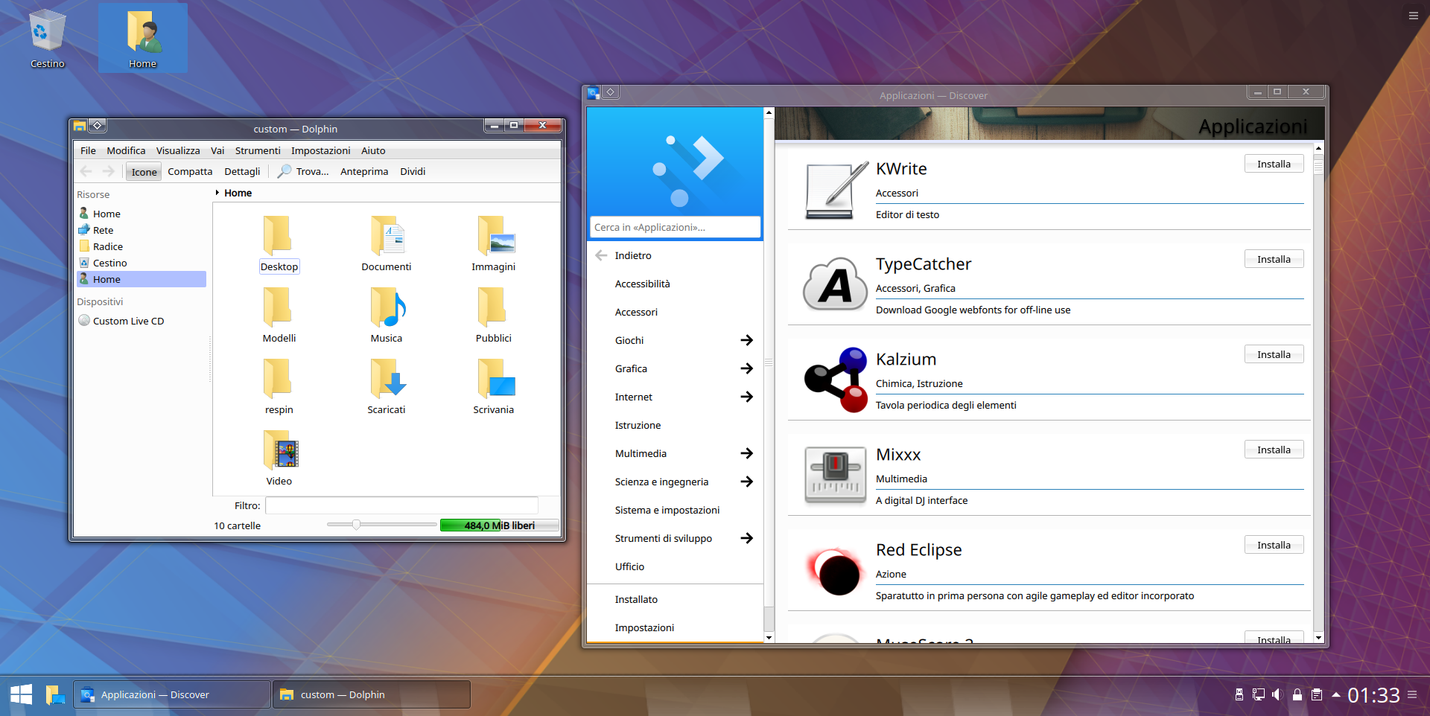Expand the Internet category arrow

point(746,397)
